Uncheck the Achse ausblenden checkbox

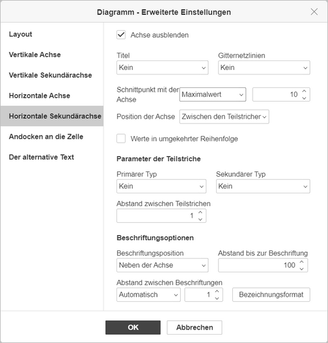pyautogui.click(x=121, y=35)
